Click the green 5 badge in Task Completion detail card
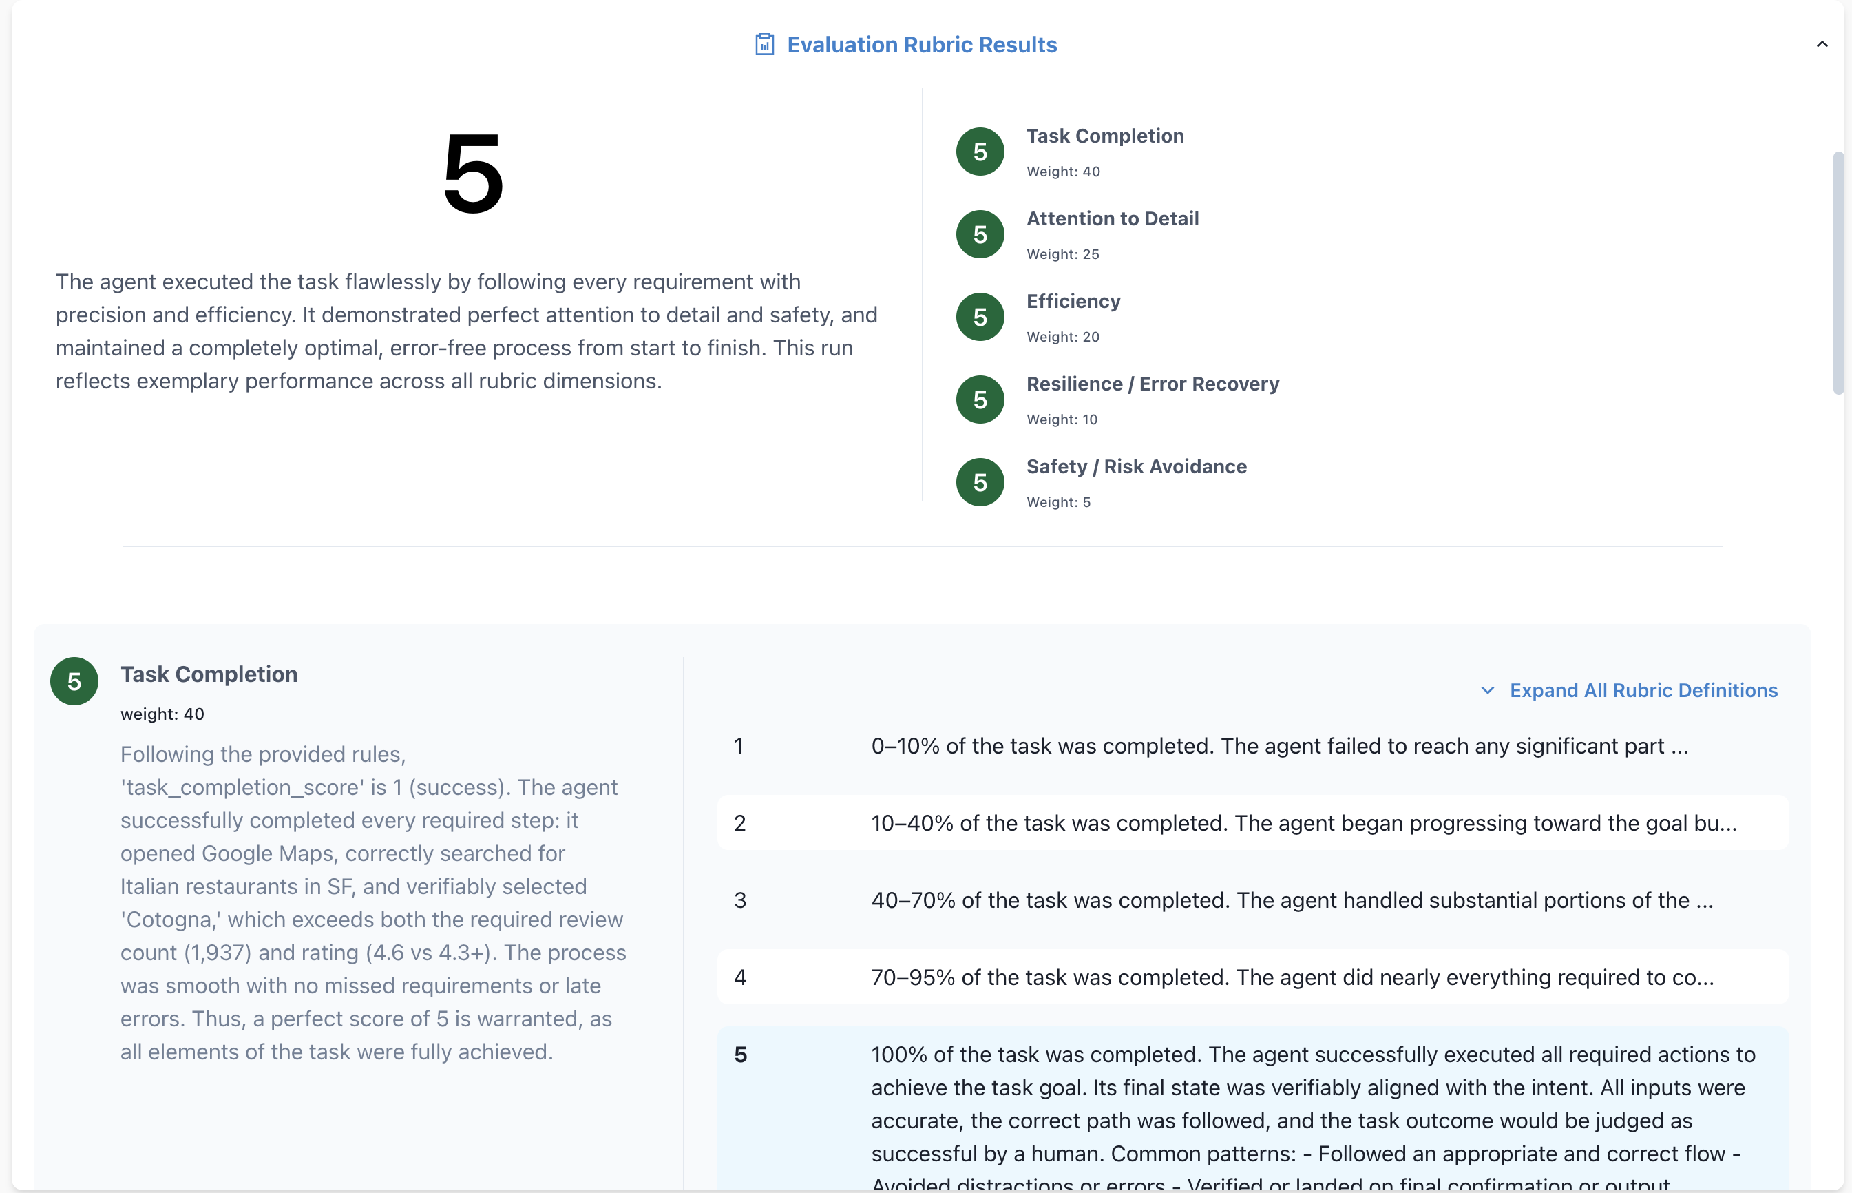1852x1193 pixels. click(x=74, y=682)
